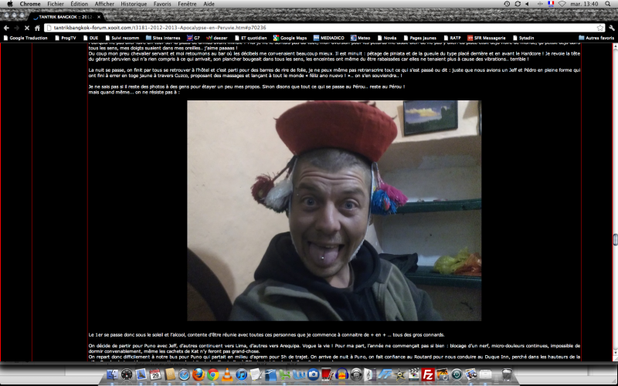Click the scrollbar up arrow

pyautogui.click(x=615, y=46)
